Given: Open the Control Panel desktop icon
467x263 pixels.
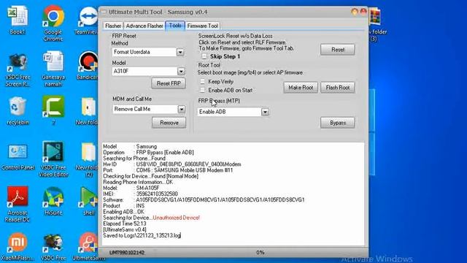Looking at the screenshot, I should 18,156.
